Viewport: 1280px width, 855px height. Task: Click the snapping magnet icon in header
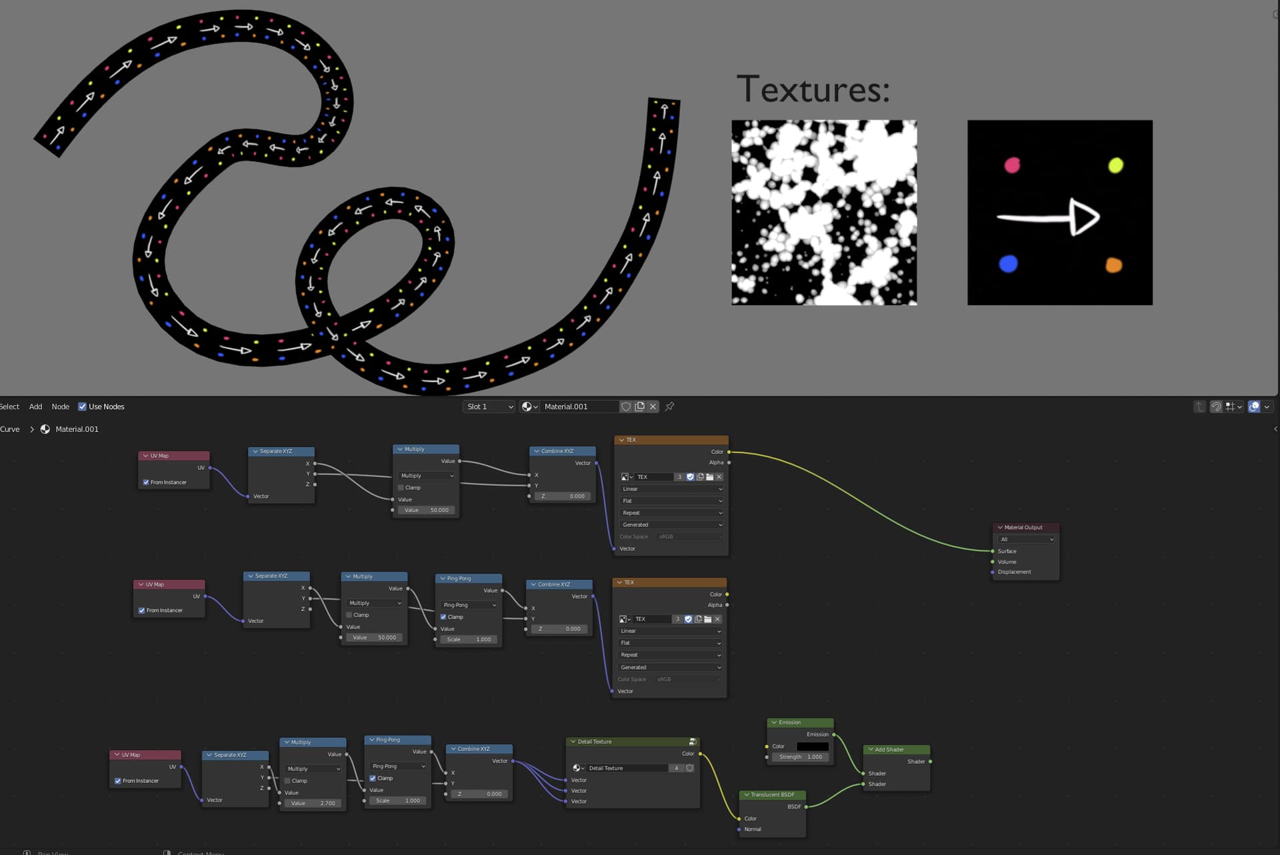(1216, 407)
